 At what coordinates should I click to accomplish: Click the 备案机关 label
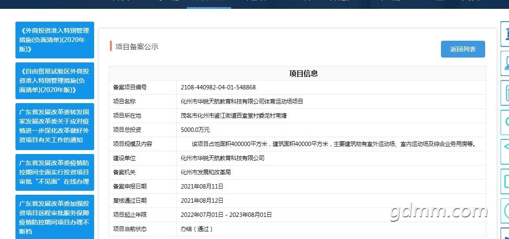pos(124,172)
